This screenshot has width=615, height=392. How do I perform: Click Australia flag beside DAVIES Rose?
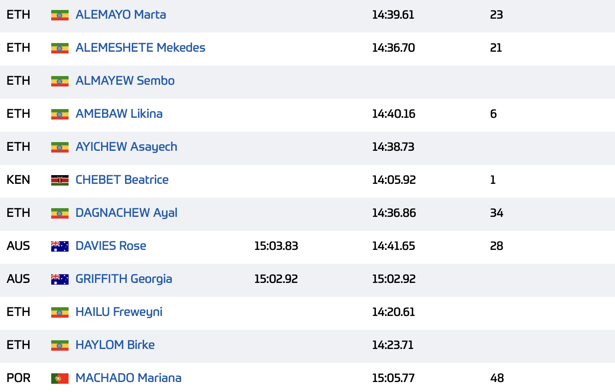pos(60,246)
